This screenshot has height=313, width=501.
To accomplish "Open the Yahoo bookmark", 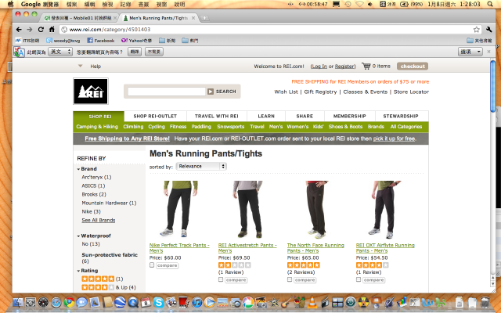I will [x=137, y=41].
